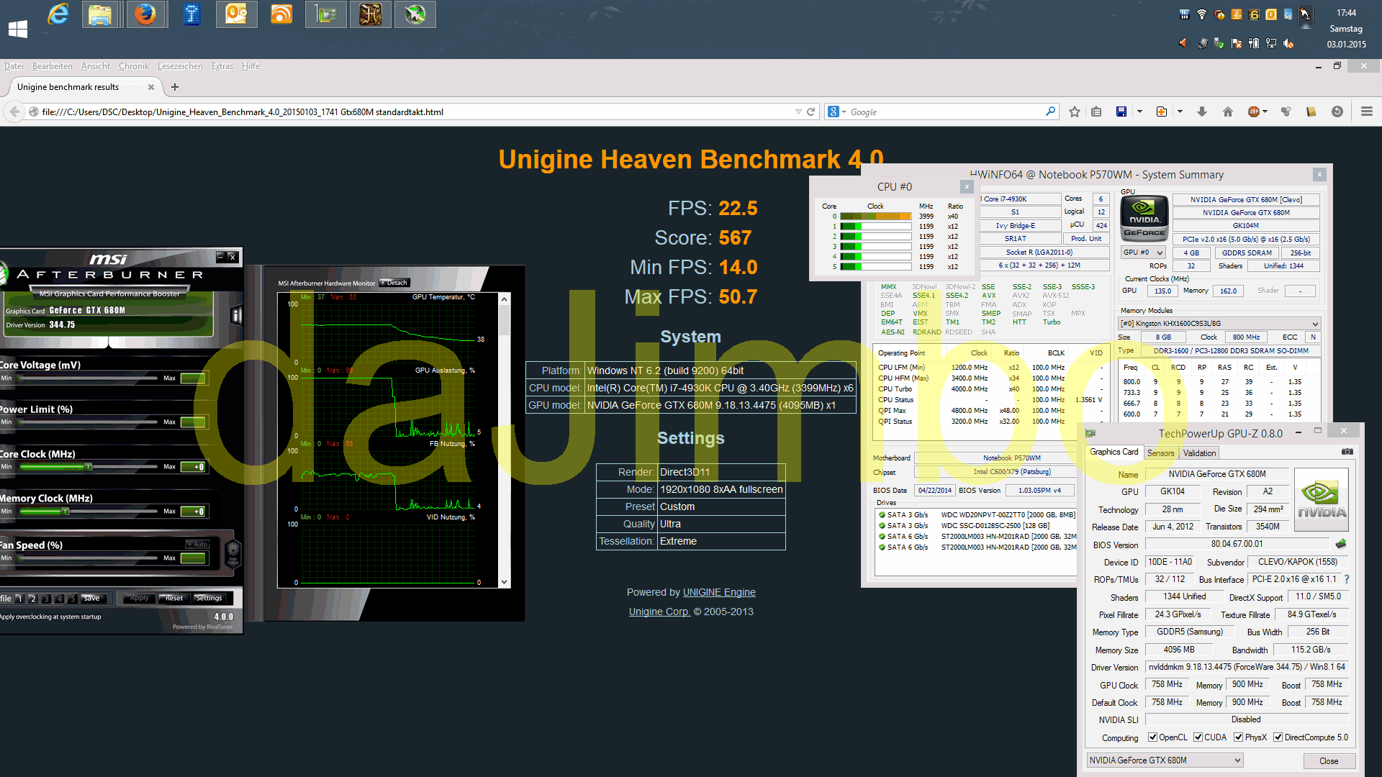1382x777 pixels.
Task: Click hardware monitor scrollbar down arrow
Action: tap(505, 582)
